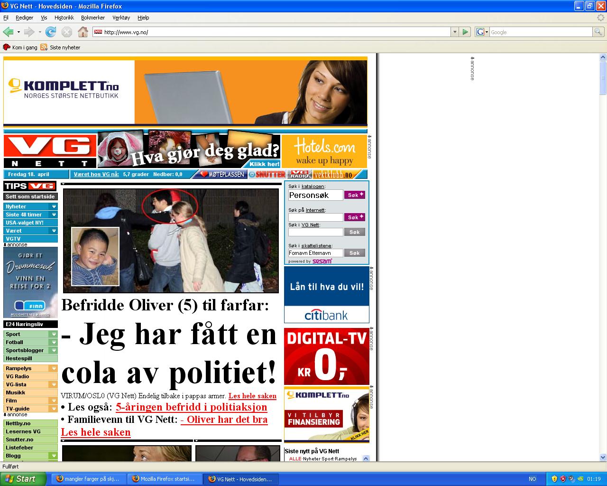Open the 5-åringen befridd i politiaksjon link

coord(192,407)
